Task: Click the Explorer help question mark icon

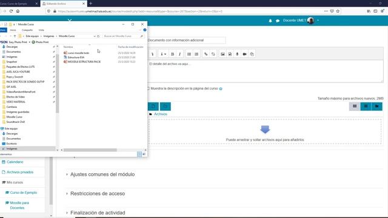Action: 145,30
